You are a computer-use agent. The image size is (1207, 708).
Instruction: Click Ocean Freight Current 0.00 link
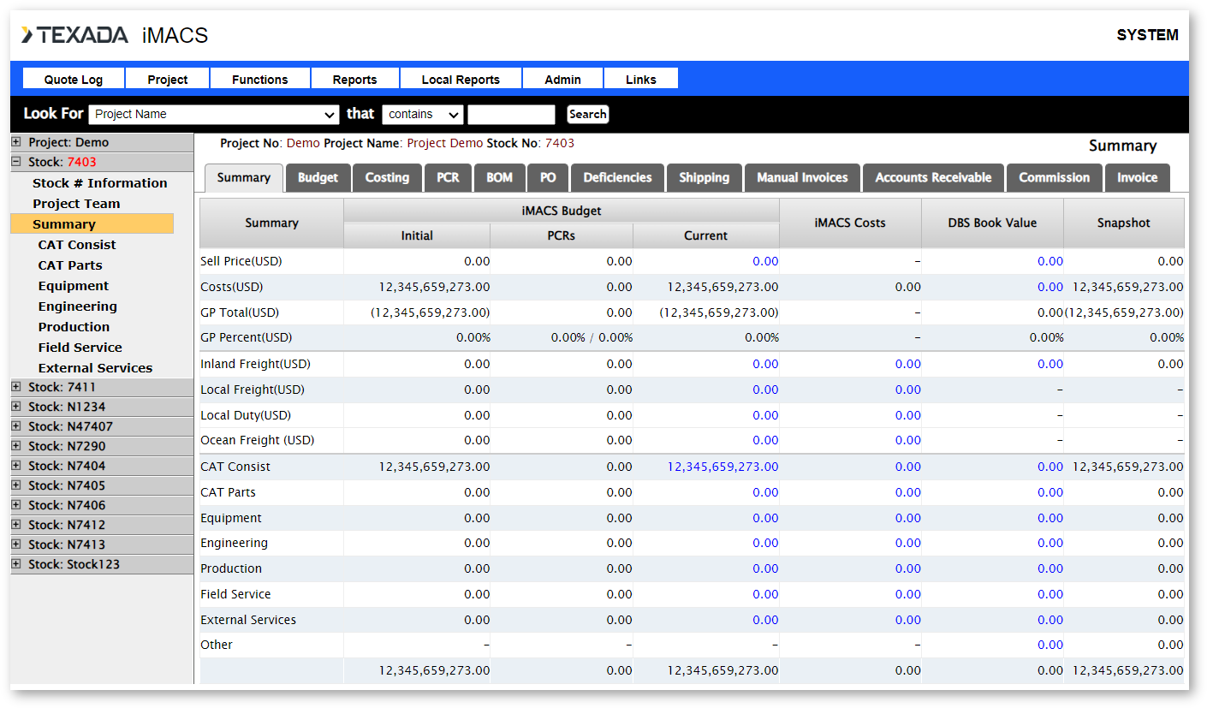pyautogui.click(x=765, y=440)
